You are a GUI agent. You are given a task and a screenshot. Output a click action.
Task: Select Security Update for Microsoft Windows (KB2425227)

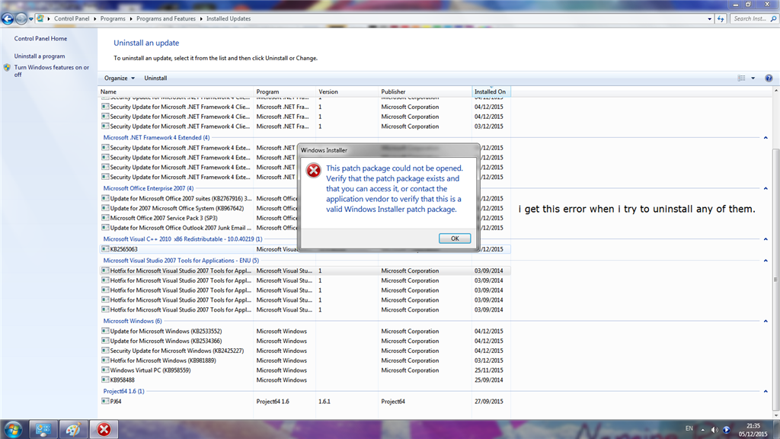click(x=305, y=351)
